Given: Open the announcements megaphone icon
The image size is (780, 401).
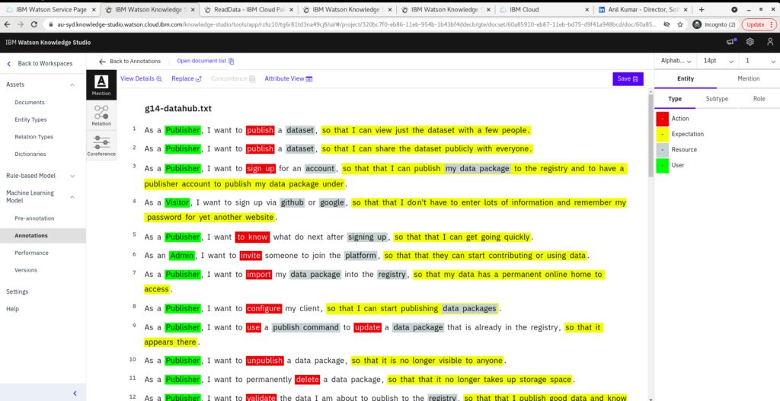Looking at the screenshot, I should [731, 42].
